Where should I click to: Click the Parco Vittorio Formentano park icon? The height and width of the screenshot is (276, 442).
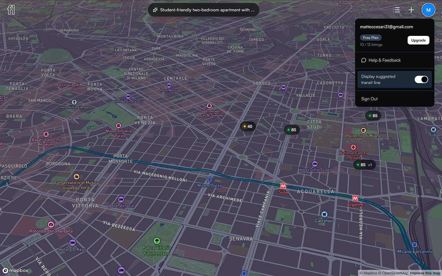pyautogui.click(x=157, y=241)
